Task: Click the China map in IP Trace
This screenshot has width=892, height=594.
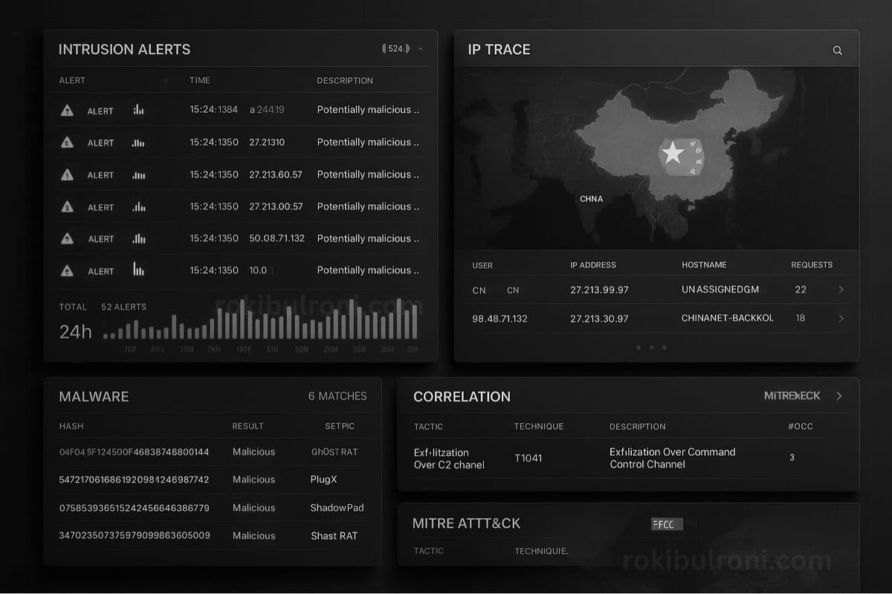Action: pyautogui.click(x=656, y=157)
